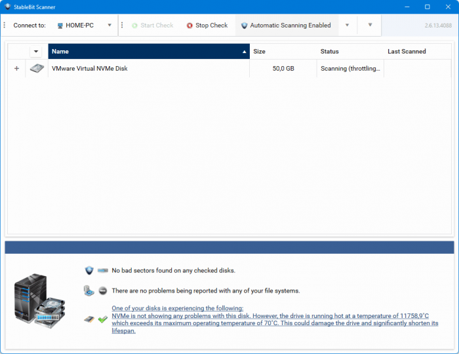Open the NVMe overheating warning link
The height and width of the screenshot is (354, 459).
coord(275,319)
